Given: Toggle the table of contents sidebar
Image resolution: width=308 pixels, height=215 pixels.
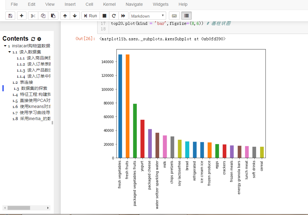Looking at the screenshot, I should click(186, 16).
